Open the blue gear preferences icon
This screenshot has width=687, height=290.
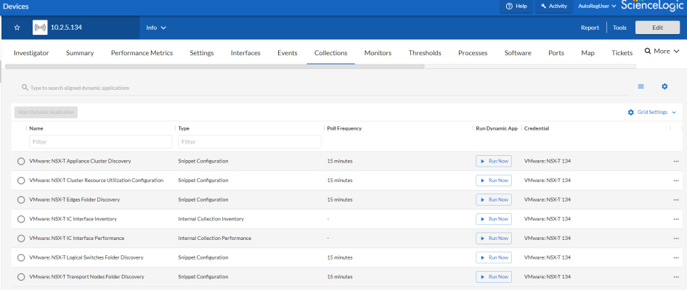coord(664,86)
